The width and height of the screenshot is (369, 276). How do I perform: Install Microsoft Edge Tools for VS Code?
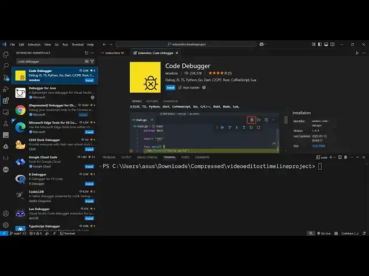pyautogui.click(x=89, y=132)
